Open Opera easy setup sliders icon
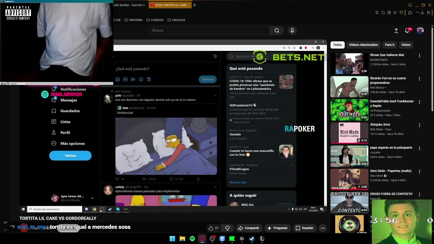Screen dimensions: 434x244 click(428, 13)
